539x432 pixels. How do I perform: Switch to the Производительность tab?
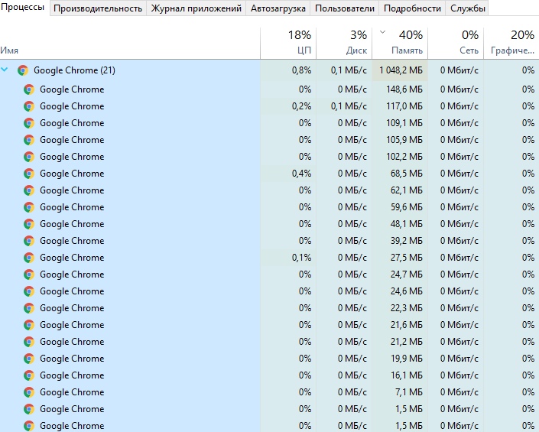(x=99, y=8)
